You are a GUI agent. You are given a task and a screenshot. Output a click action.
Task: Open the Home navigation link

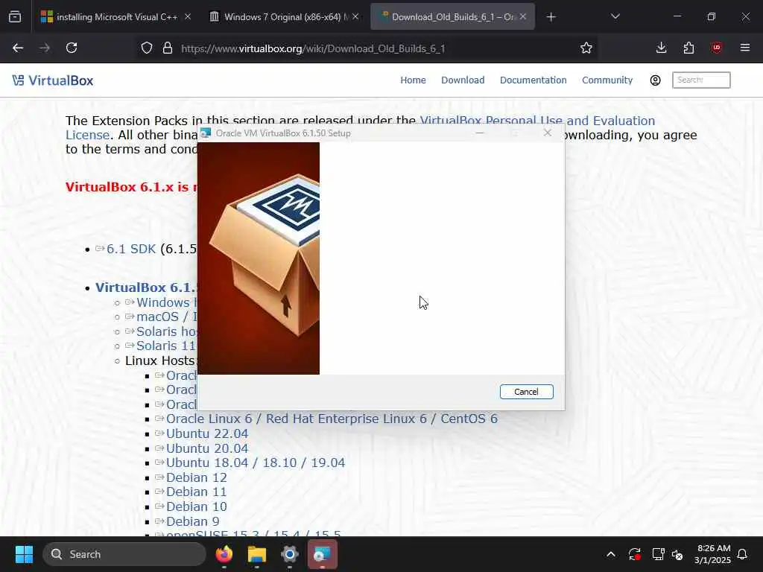click(x=413, y=80)
